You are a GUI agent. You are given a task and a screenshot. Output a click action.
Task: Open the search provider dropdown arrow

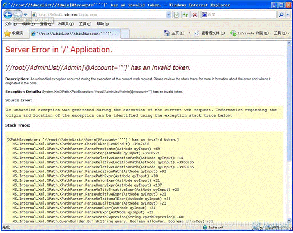click(288, 15)
